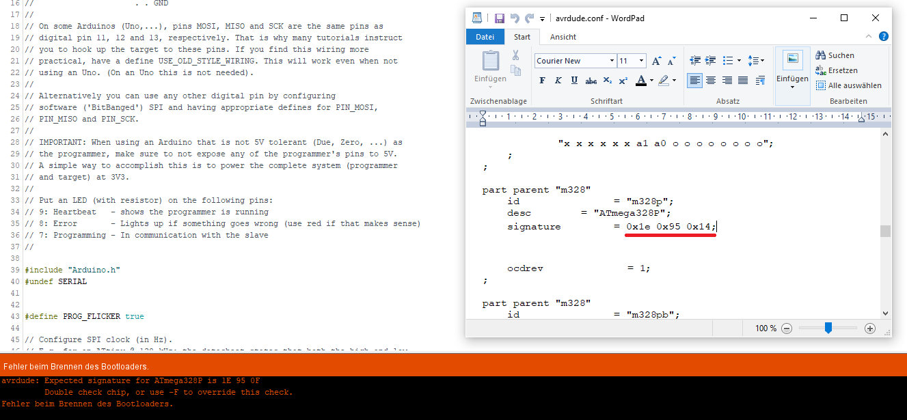Change line spacing
The width and height of the screenshot is (907, 420).
pos(753,61)
